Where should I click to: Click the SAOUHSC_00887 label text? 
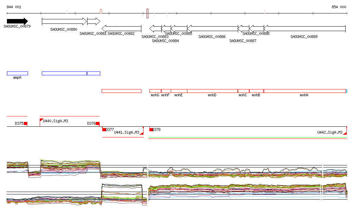point(243,41)
